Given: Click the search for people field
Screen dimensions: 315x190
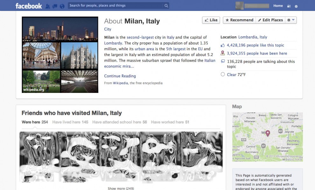Looking at the screenshot, I should [116, 6].
